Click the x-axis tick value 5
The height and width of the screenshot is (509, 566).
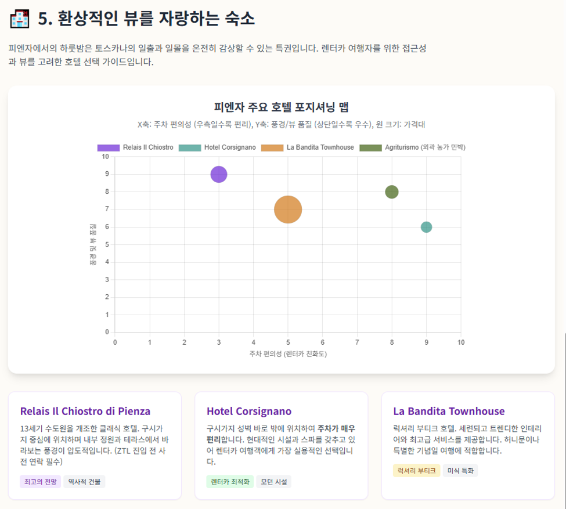[x=288, y=342]
